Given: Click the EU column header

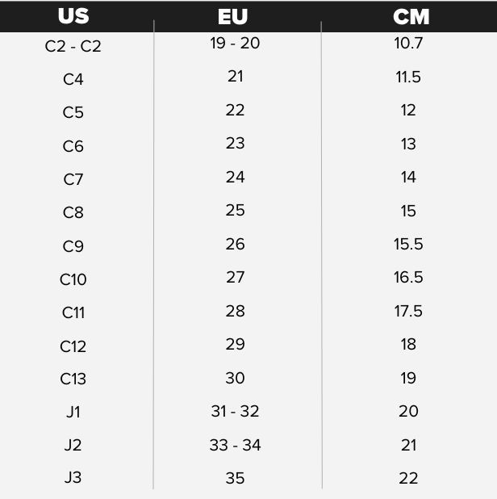Looking at the screenshot, I should click(232, 16).
